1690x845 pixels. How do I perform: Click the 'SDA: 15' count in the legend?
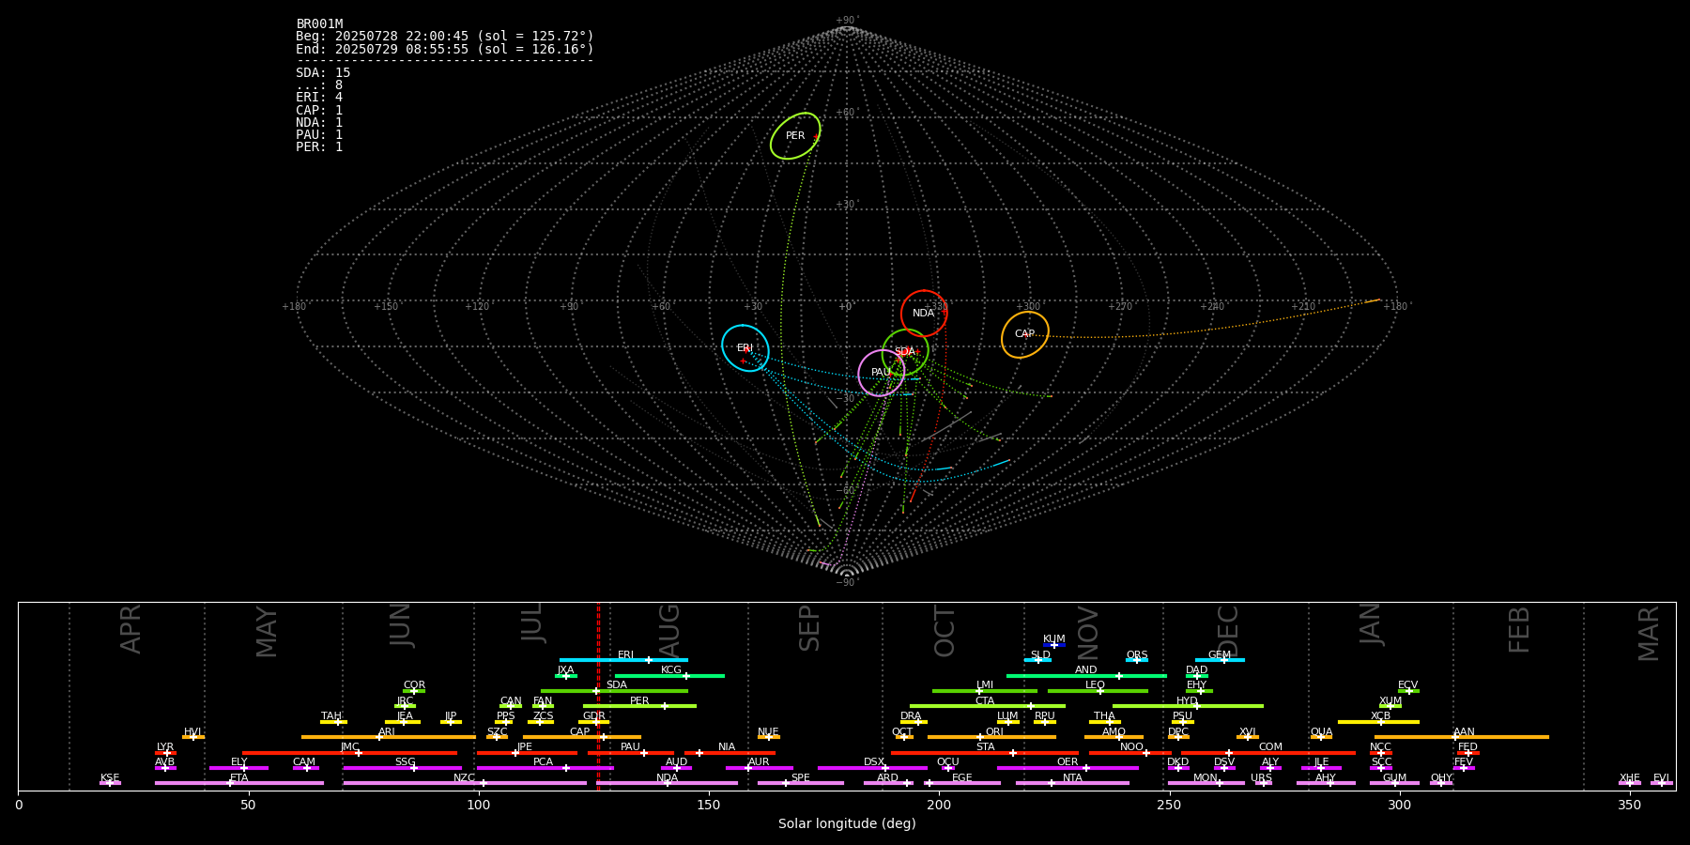pyautogui.click(x=323, y=73)
